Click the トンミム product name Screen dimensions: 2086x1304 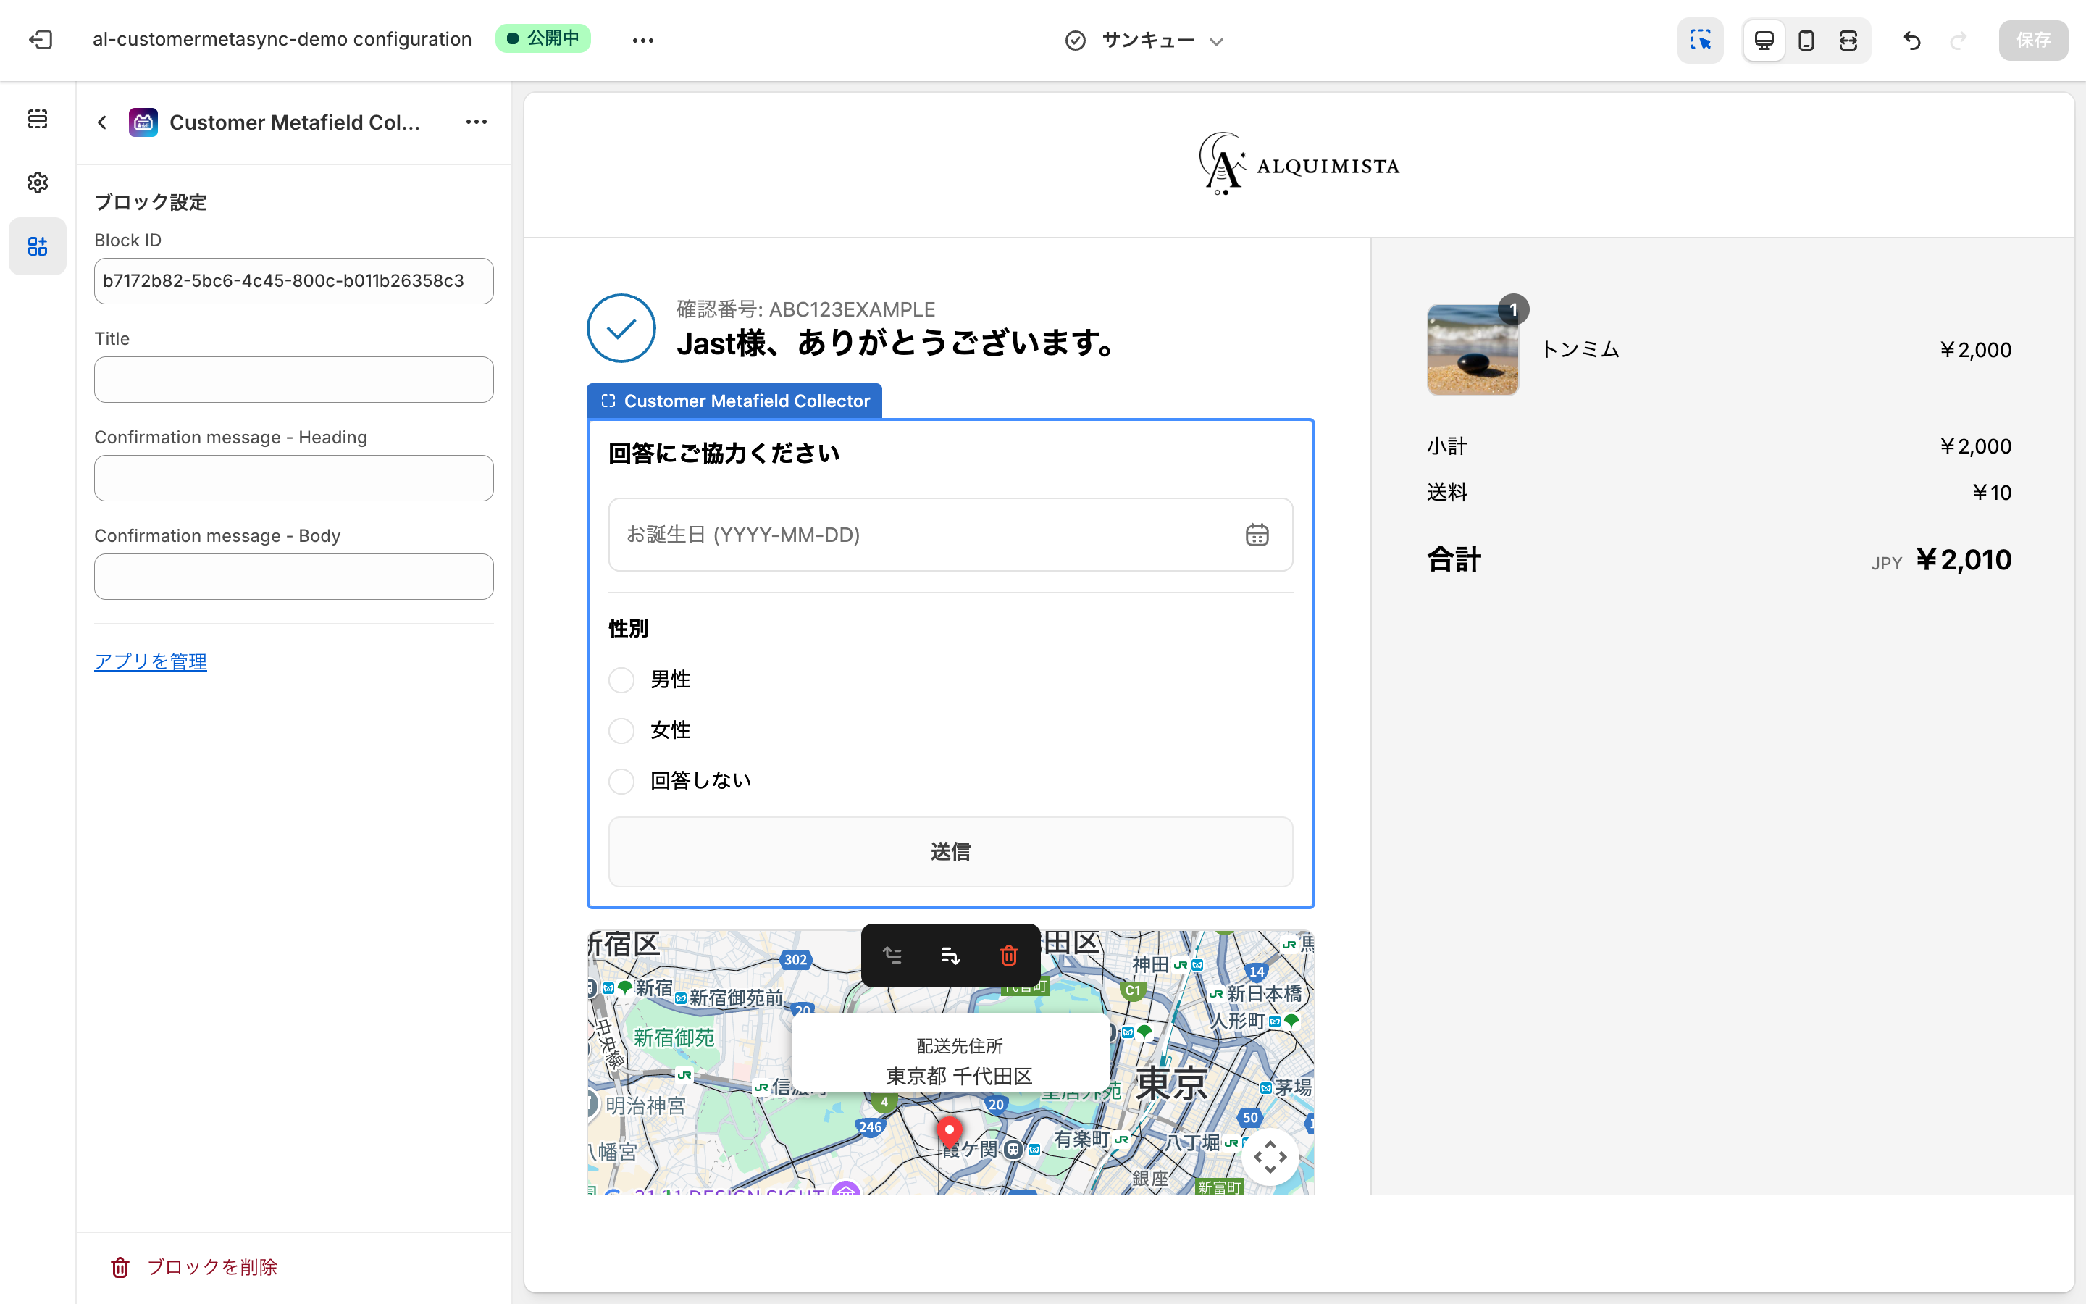[1580, 349]
